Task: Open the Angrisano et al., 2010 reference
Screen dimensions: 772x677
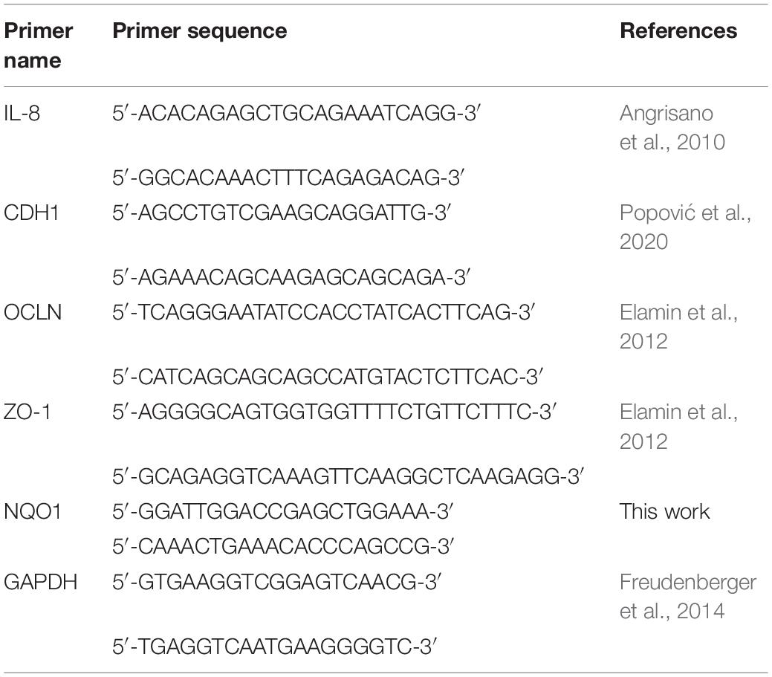Action: click(672, 128)
